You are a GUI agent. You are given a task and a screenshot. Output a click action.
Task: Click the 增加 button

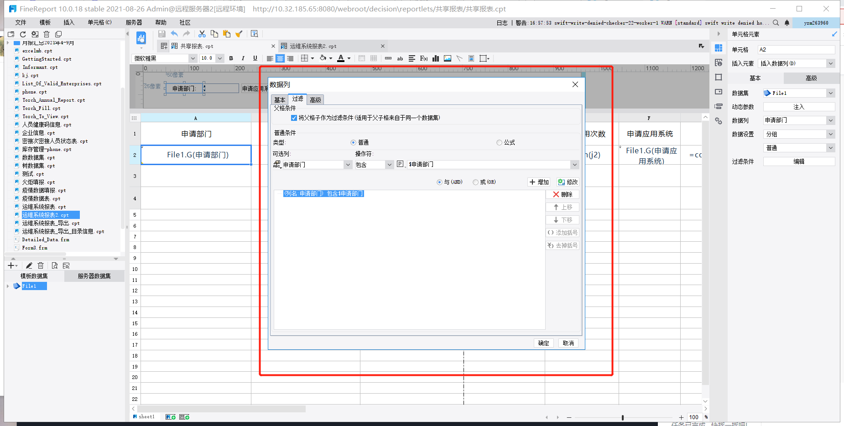click(x=539, y=182)
